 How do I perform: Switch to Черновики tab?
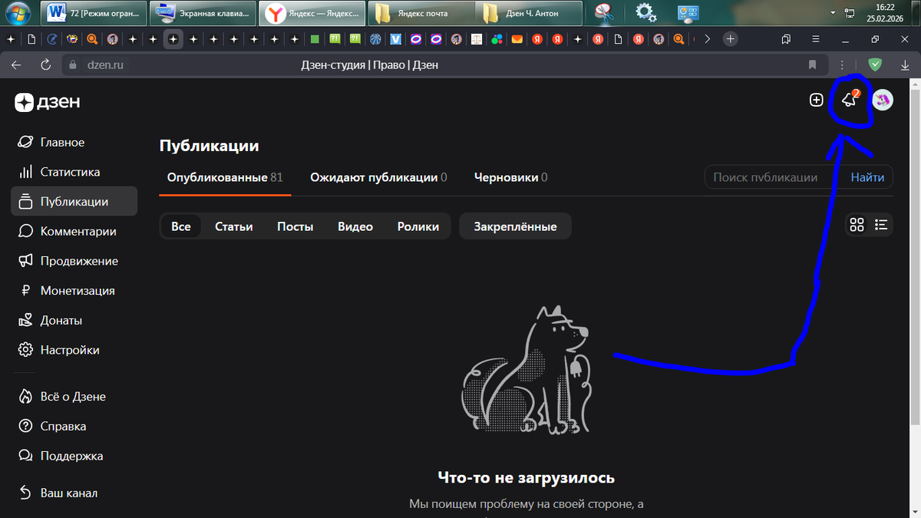click(x=510, y=177)
